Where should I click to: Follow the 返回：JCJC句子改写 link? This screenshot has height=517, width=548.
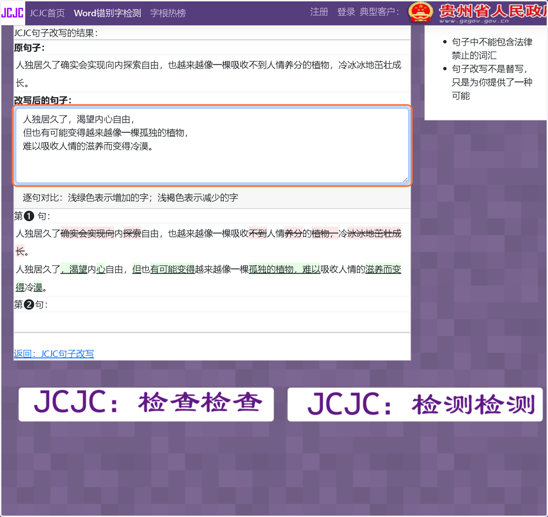(x=54, y=354)
